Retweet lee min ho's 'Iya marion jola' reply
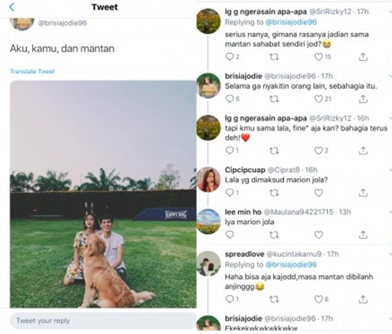The width and height of the screenshot is (392, 334). [274, 235]
